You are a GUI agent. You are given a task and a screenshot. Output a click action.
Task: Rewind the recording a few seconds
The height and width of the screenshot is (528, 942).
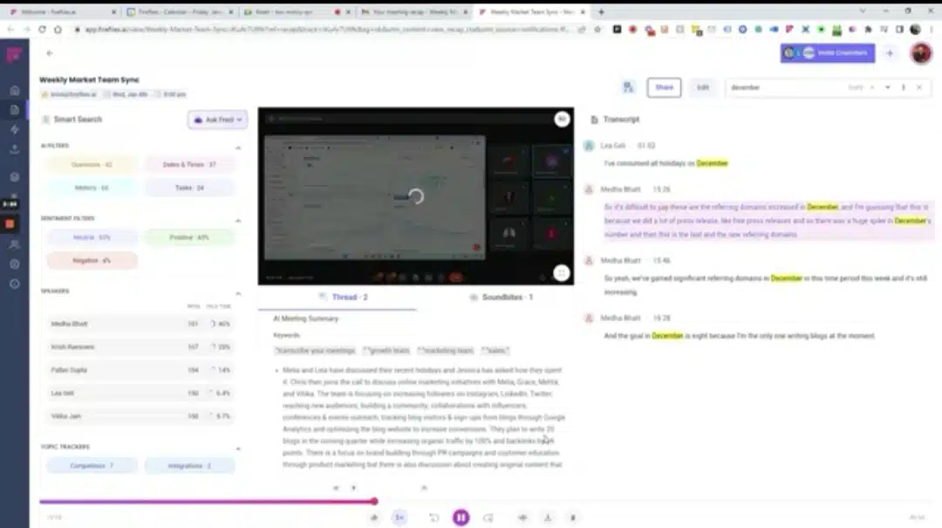point(433,518)
